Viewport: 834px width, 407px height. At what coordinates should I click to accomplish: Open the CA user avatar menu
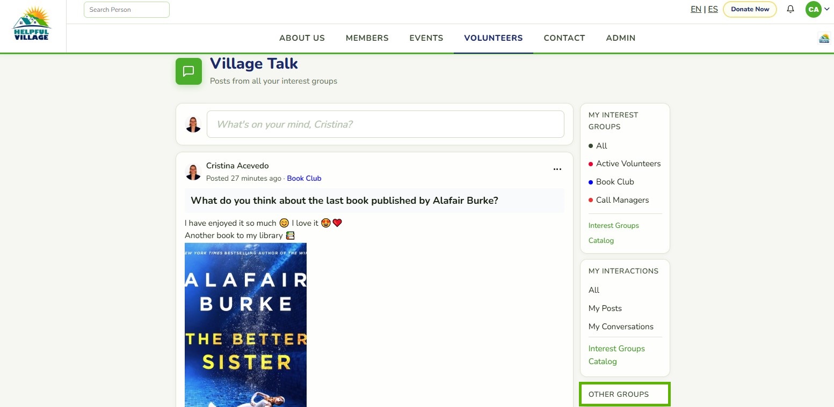[x=817, y=9]
